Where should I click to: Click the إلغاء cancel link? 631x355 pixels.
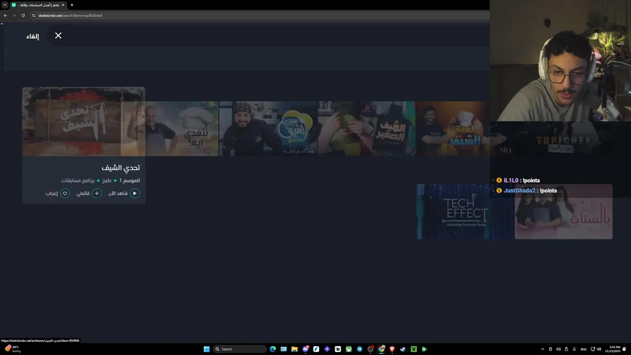(33, 36)
